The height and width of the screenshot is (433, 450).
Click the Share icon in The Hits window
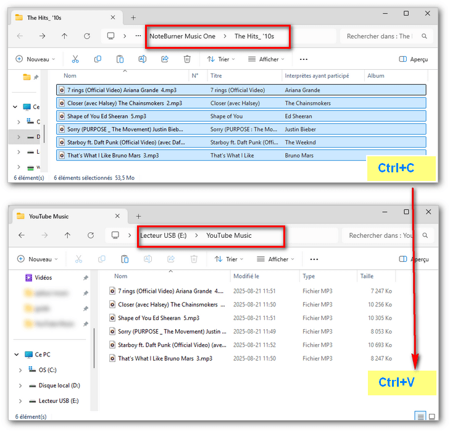tap(165, 59)
